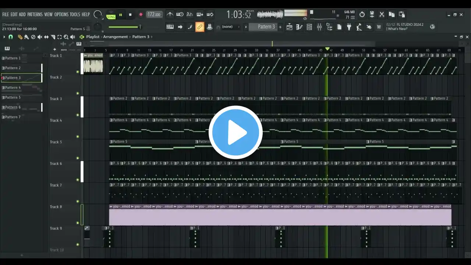The image size is (471, 265).
Task: Click the Copy icon in top toolbar
Action: pyautogui.click(x=392, y=14)
